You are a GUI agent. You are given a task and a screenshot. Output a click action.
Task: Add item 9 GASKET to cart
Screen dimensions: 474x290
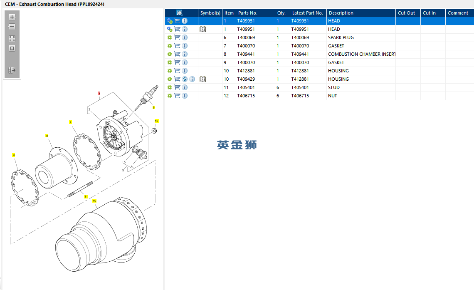(x=177, y=62)
